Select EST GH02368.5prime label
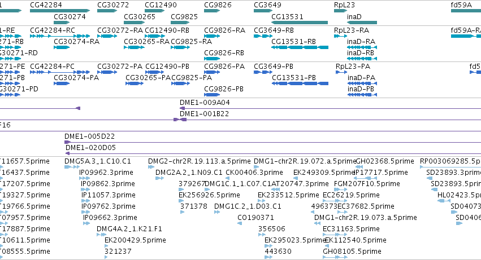This screenshot has height=260, width=481. click(x=385, y=161)
